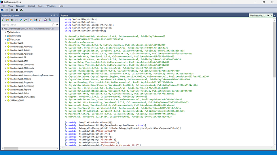Select MedivestWeb.CRReports namespace
The width and height of the screenshot is (277, 155).
point(22,68)
